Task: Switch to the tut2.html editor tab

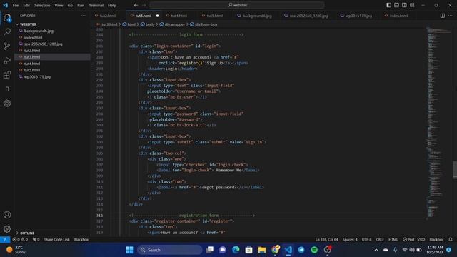Action: [108, 16]
